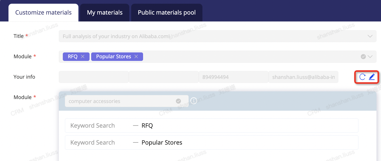The width and height of the screenshot is (381, 161).
Task: Remove the Popular Stores tag
Action: pos(136,57)
